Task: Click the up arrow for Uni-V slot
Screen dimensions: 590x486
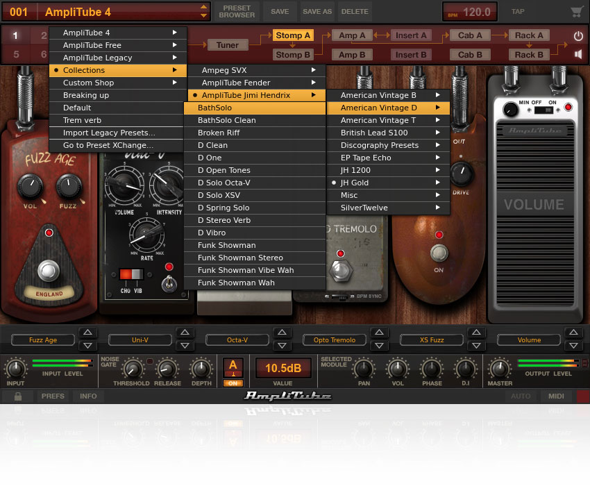Action: pyautogui.click(x=185, y=332)
